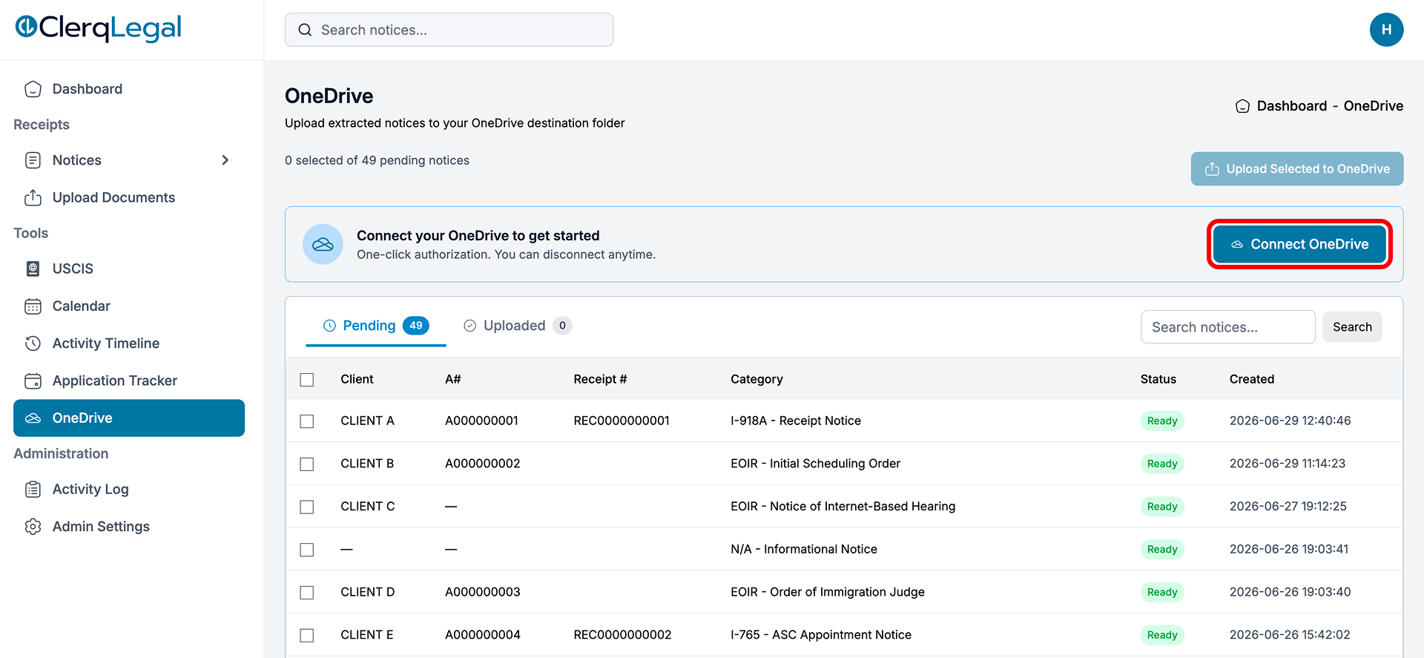Click the Dashboard sidebar icon

(x=33, y=89)
